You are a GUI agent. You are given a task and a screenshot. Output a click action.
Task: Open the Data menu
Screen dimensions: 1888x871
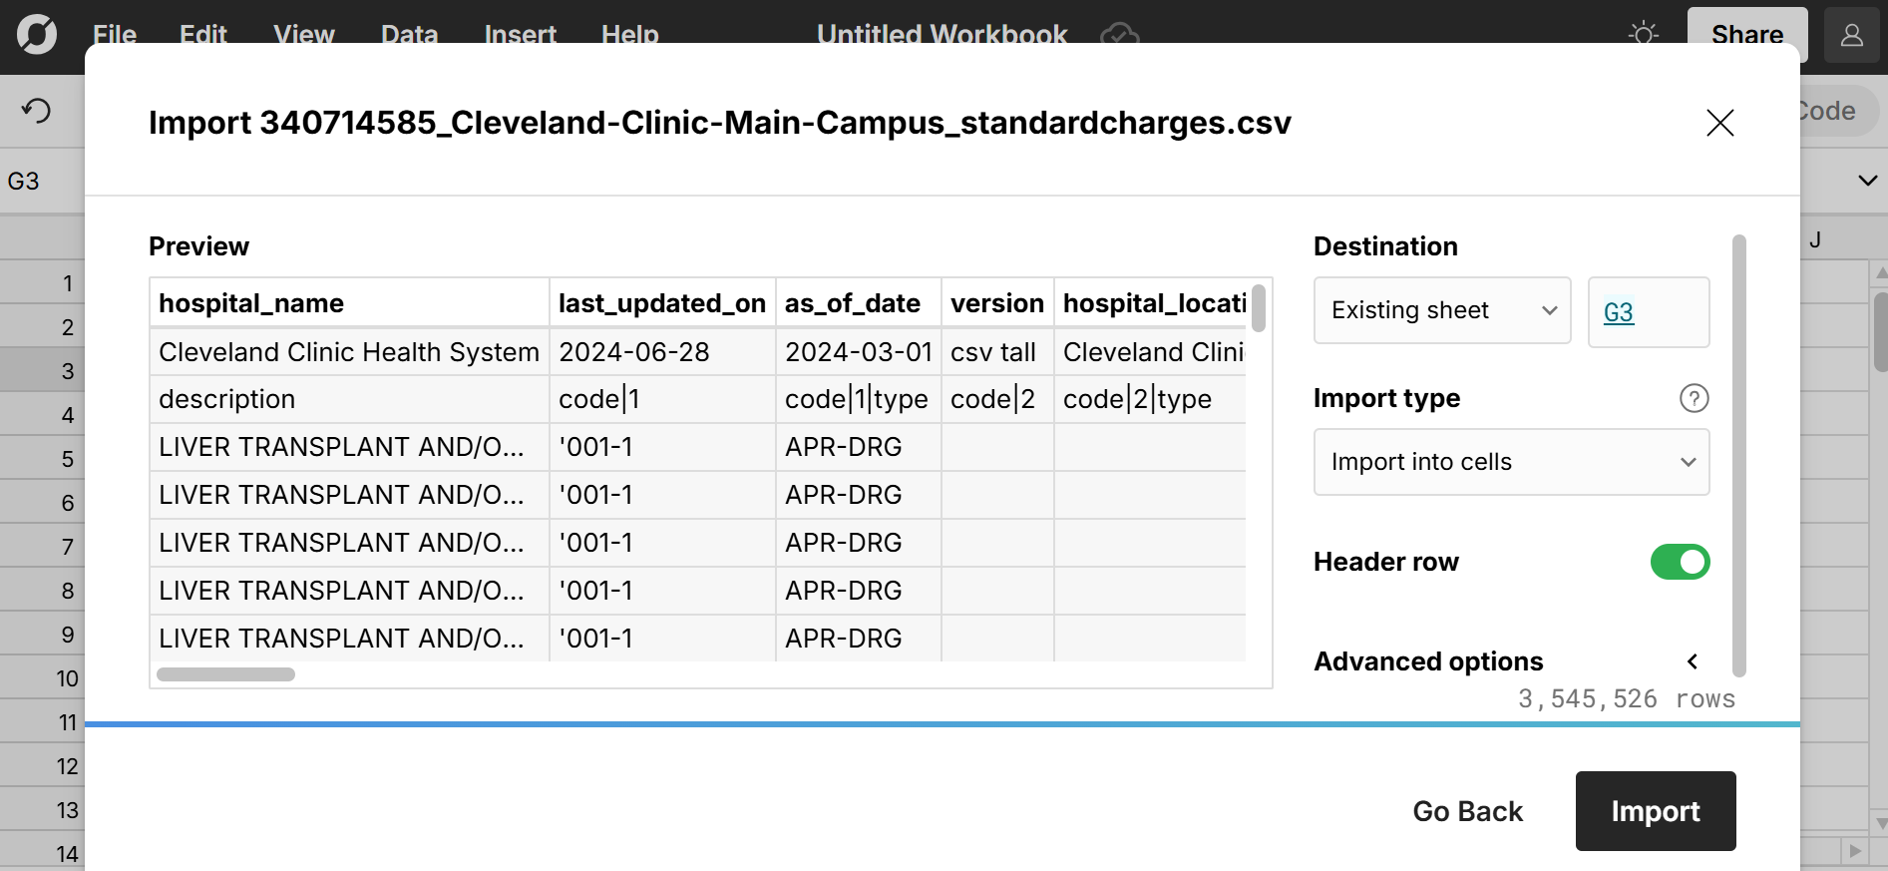pyautogui.click(x=409, y=34)
